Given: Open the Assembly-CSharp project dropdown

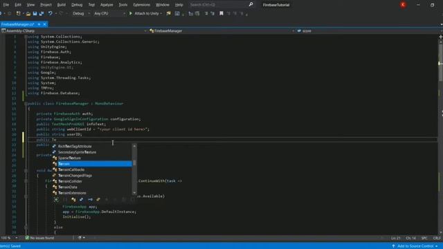Looking at the screenshot, I should (x=74, y=30).
